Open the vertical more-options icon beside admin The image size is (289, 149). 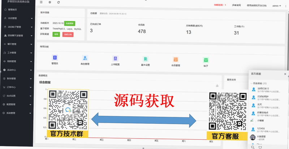[286, 6]
